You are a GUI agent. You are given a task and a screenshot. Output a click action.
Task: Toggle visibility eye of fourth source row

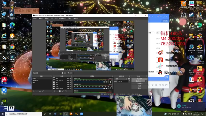[x=68, y=85]
